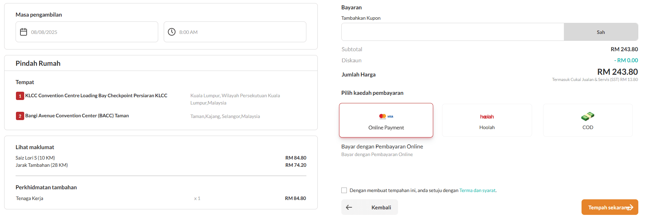Click the Diskaun - RM 0.00 value

pyautogui.click(x=626, y=60)
